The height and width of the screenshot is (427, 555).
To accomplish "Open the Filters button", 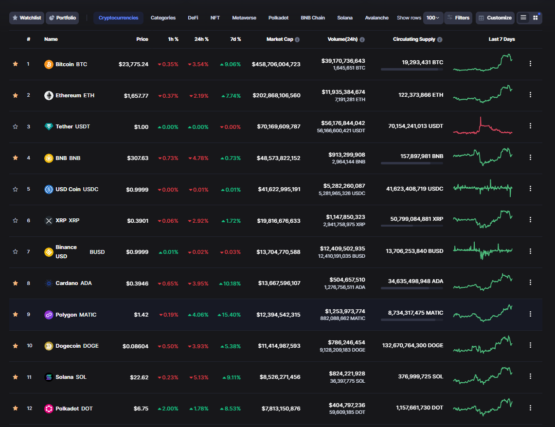I will pyautogui.click(x=458, y=18).
